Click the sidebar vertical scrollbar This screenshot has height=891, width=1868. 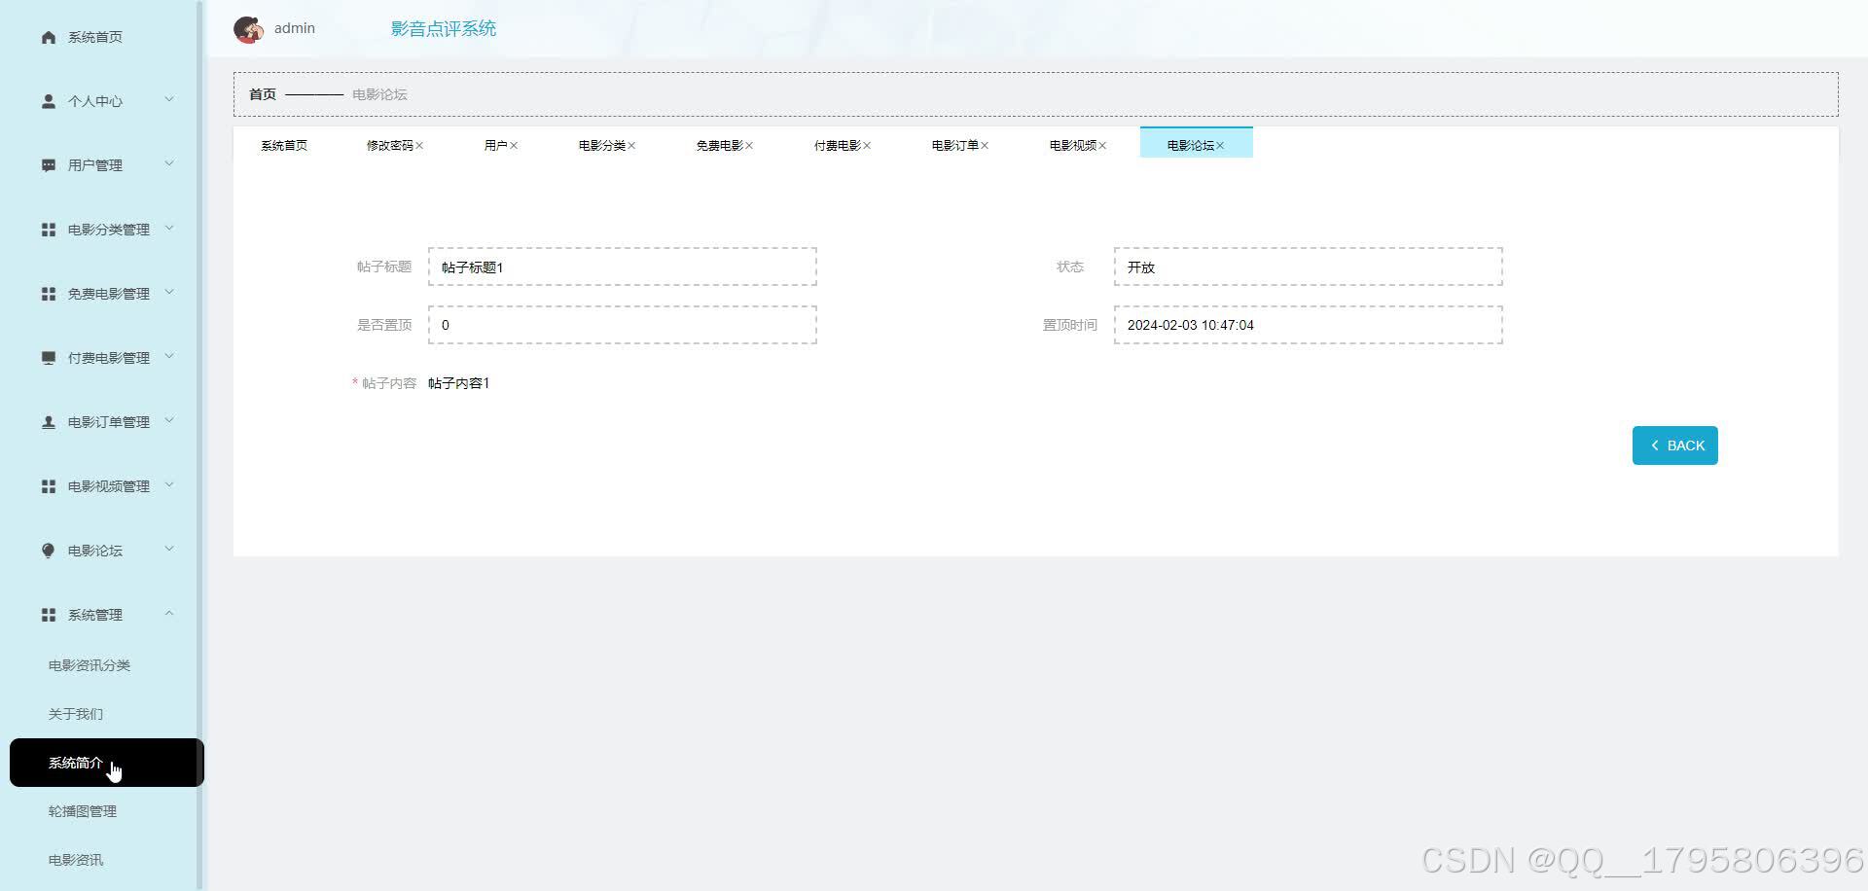[x=200, y=445]
